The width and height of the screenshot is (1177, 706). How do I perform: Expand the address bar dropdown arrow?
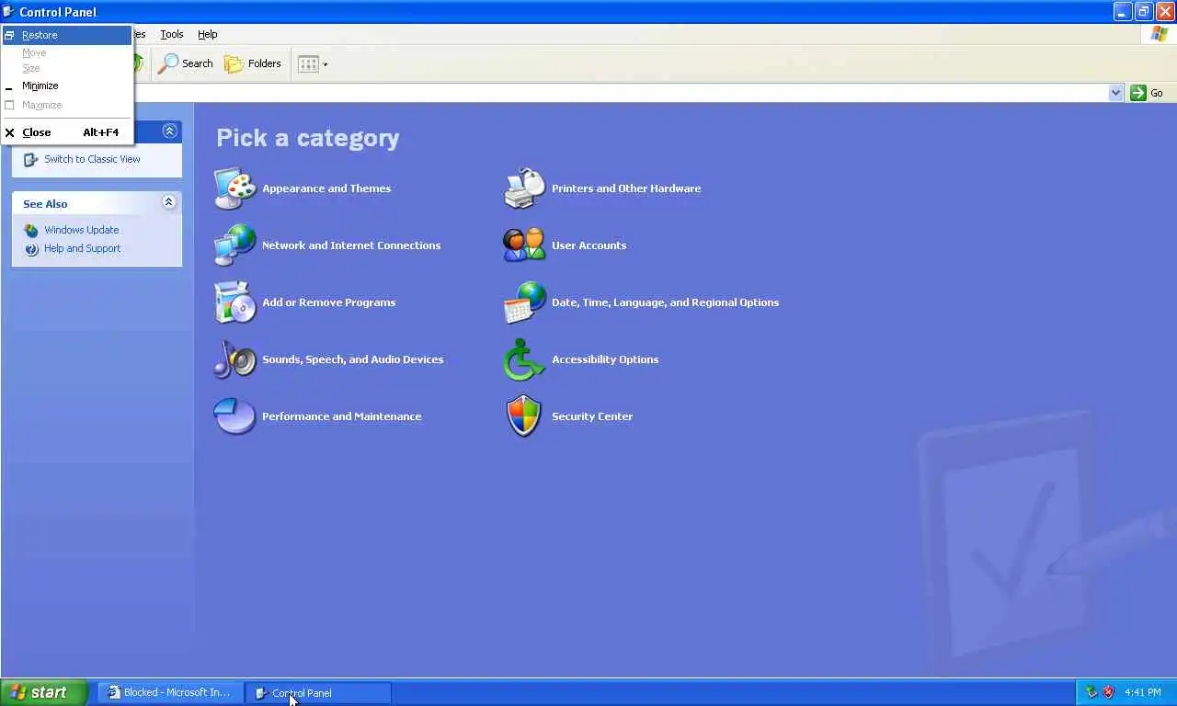pos(1115,93)
